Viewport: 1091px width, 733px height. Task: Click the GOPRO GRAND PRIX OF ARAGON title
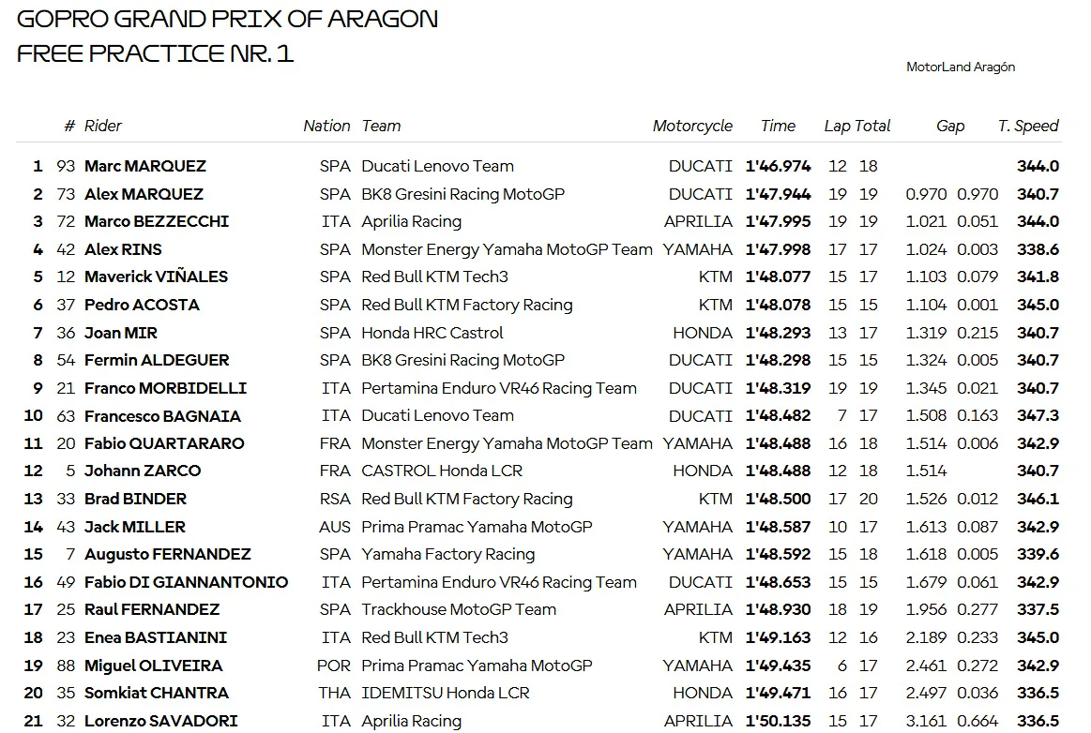click(x=228, y=19)
